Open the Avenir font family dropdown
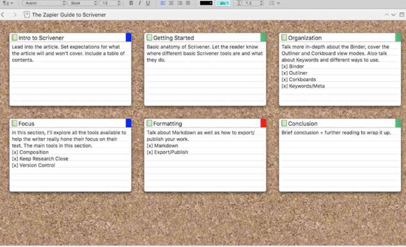406x247 pixels. [x=44, y=3]
